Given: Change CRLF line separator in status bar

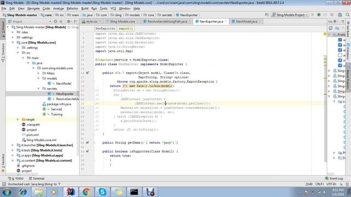Looking at the screenshot, I should coord(319,184).
